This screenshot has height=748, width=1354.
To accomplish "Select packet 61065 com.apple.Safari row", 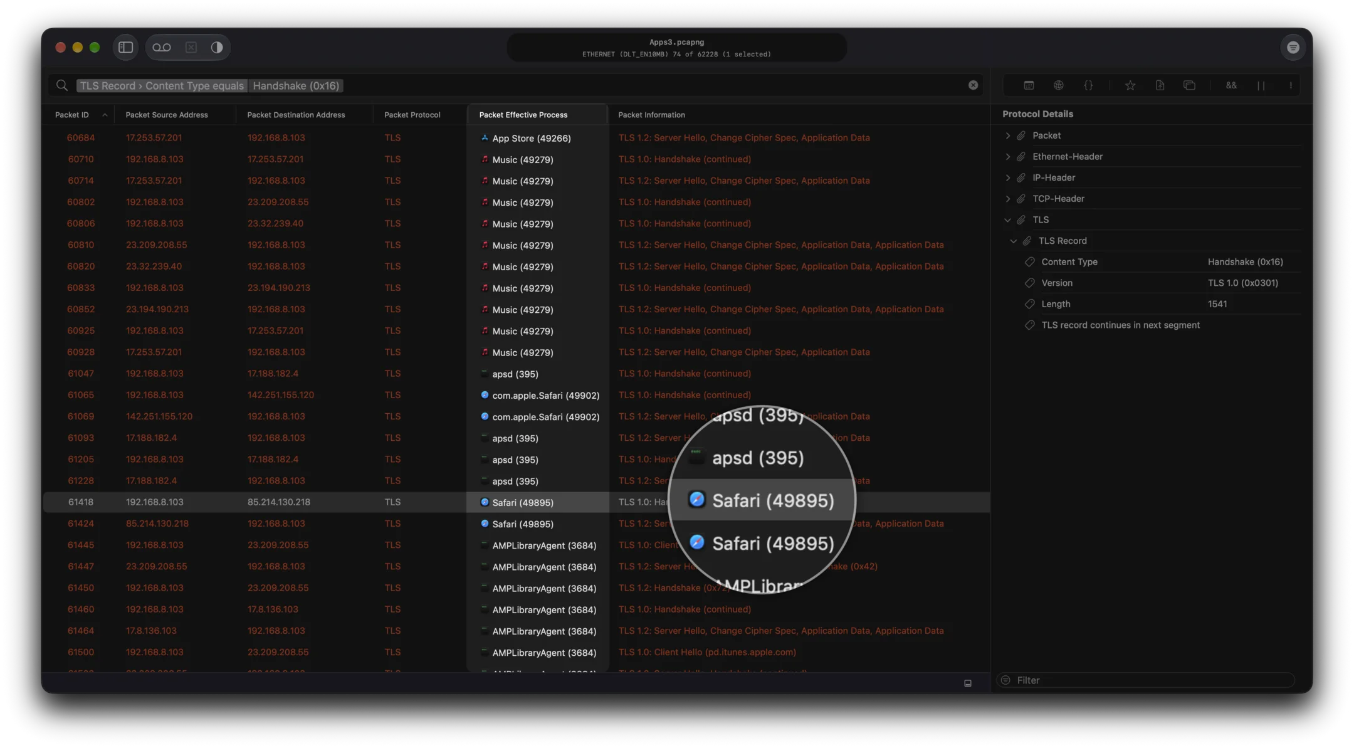I will [516, 395].
